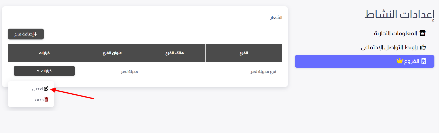Click the gold crown icon beside الفروع

400,61
